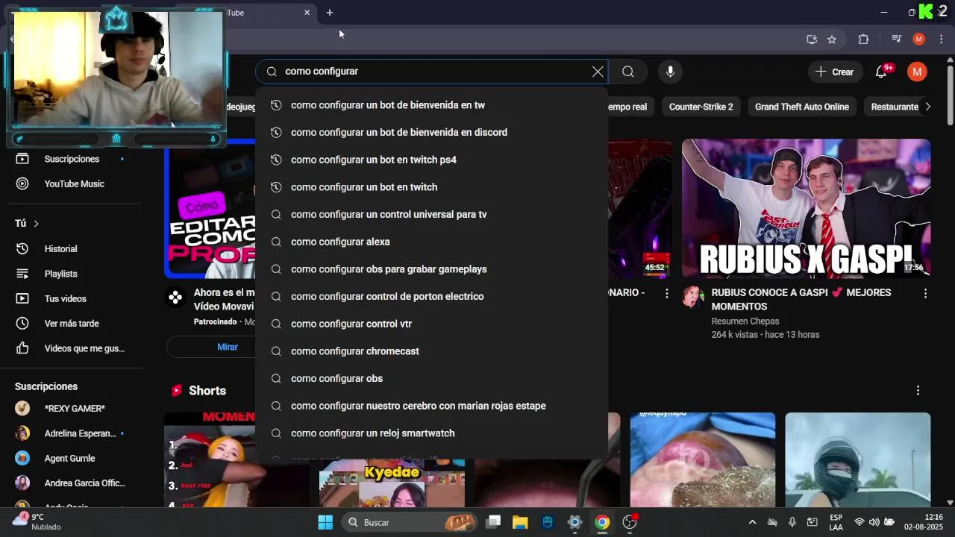Open Ver más tarde in the sidebar
The height and width of the screenshot is (537, 955).
tap(72, 324)
